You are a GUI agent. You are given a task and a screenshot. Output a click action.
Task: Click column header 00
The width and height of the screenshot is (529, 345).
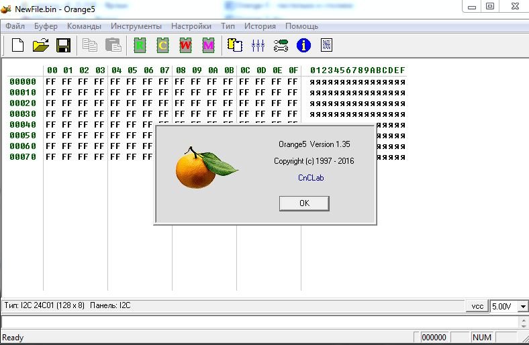(52, 70)
